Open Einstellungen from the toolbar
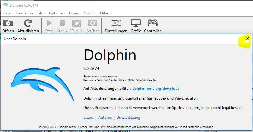The height and width of the screenshot is (132, 253). pos(116,23)
